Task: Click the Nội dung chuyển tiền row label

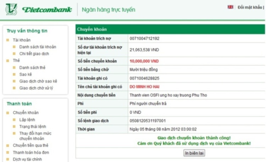Action: click(96, 95)
